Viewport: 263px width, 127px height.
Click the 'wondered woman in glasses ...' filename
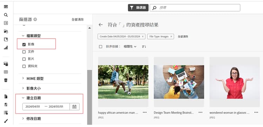coord(229,113)
